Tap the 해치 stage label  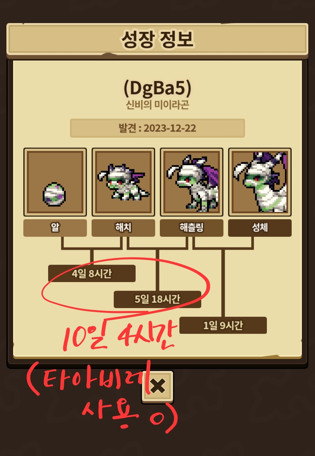123,228
